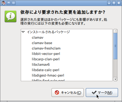Select clamav package in list
The height and width of the screenshot is (102, 122).
38,38
